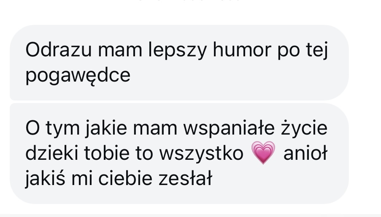Click the growing pink heart emoji
Image resolution: width=381 pixels, height=217 pixels.
click(263, 153)
